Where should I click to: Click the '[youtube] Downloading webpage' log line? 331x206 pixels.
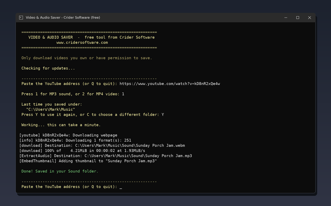tap(68, 135)
